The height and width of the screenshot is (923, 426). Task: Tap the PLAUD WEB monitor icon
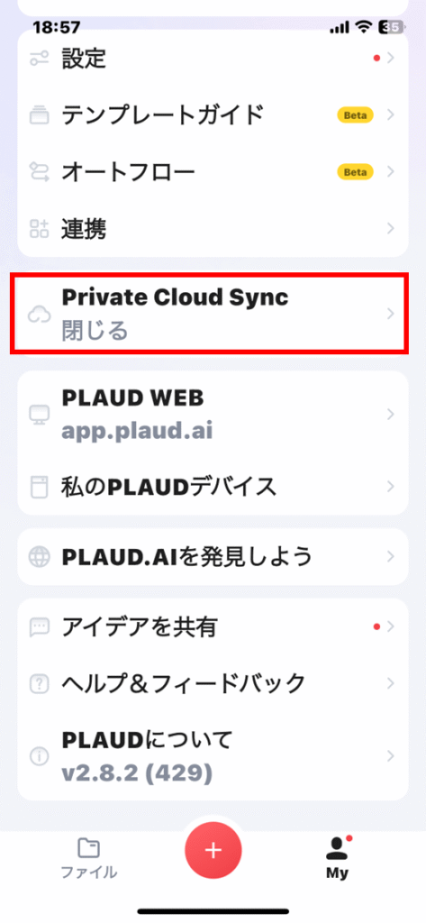(x=39, y=416)
